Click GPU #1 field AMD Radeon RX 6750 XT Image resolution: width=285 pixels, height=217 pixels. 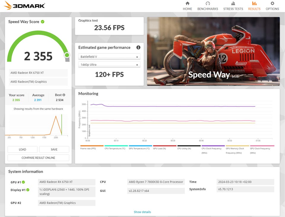(66, 182)
